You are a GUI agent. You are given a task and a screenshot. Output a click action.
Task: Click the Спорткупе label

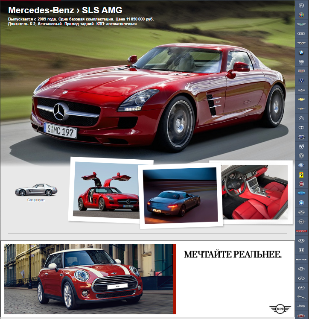pos(36,200)
